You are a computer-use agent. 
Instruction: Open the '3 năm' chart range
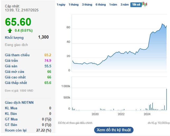point(125,5)
